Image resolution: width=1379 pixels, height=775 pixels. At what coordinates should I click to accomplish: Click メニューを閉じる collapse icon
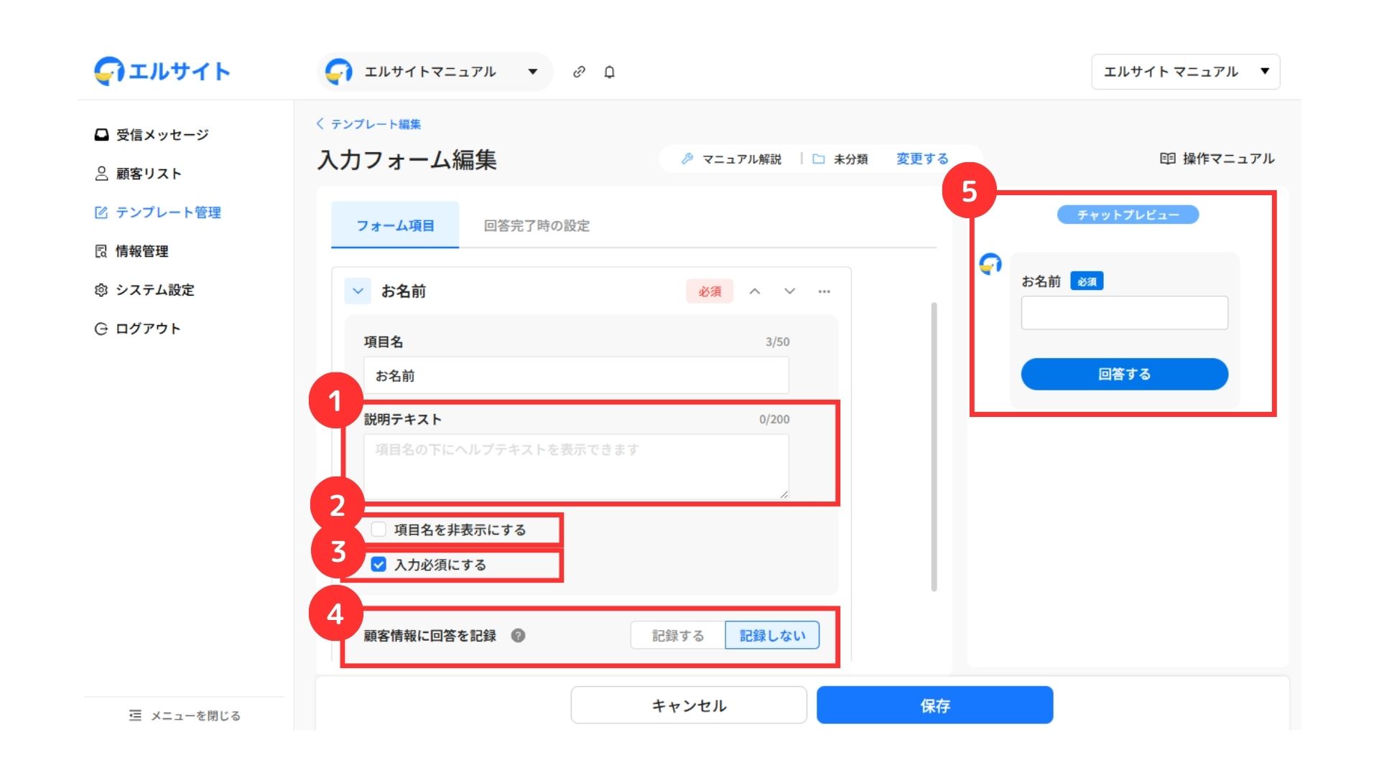(x=135, y=715)
